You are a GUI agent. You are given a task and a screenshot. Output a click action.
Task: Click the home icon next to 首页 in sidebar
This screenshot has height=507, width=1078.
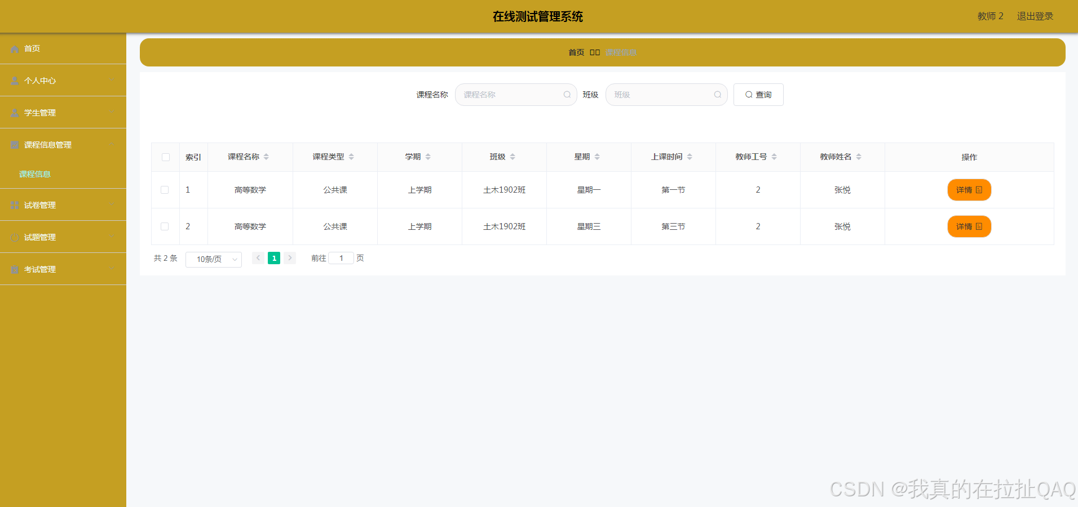15,49
